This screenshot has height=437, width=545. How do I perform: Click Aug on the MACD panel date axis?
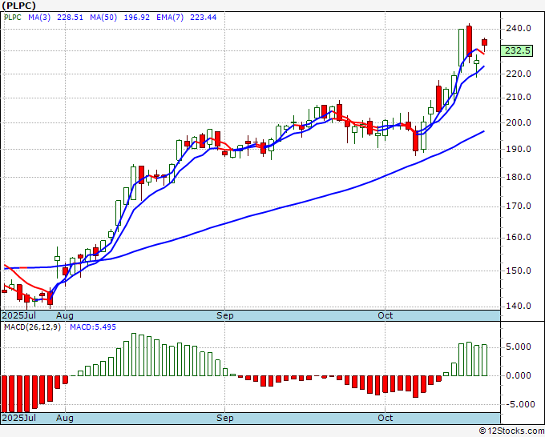(x=65, y=418)
